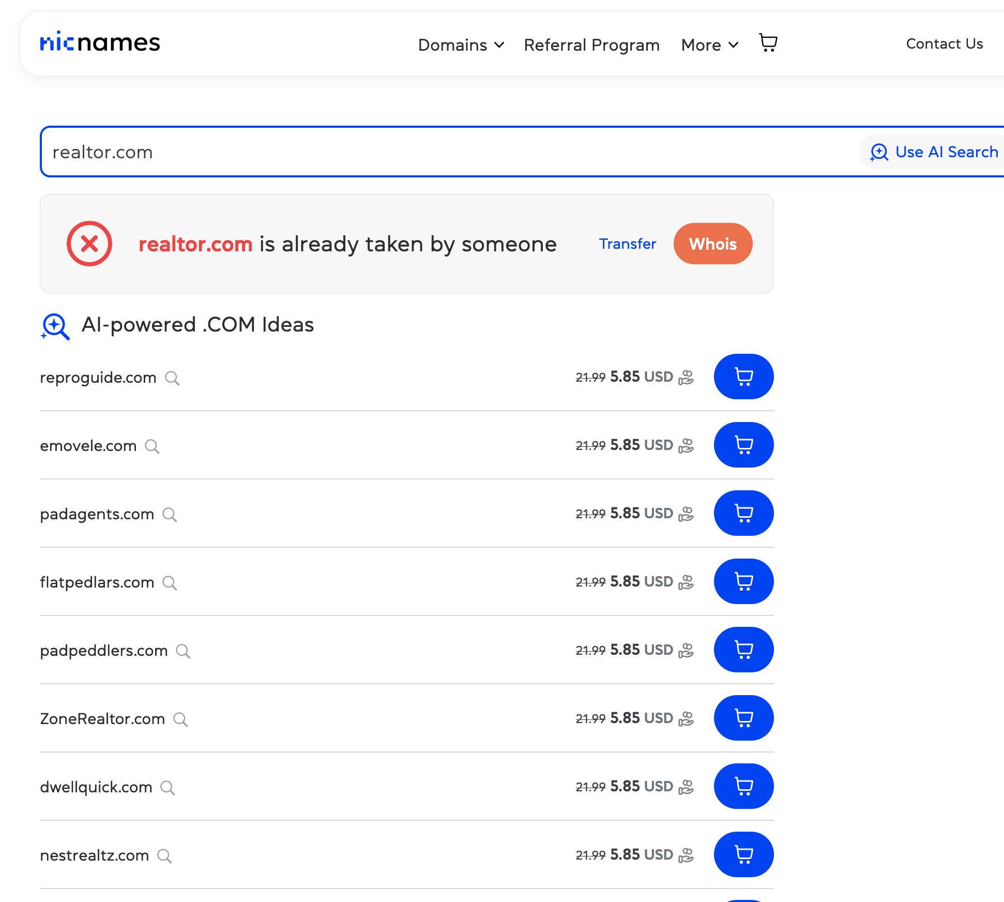This screenshot has width=1004, height=902.
Task: Select the reproguide.com domain name
Action: click(98, 378)
